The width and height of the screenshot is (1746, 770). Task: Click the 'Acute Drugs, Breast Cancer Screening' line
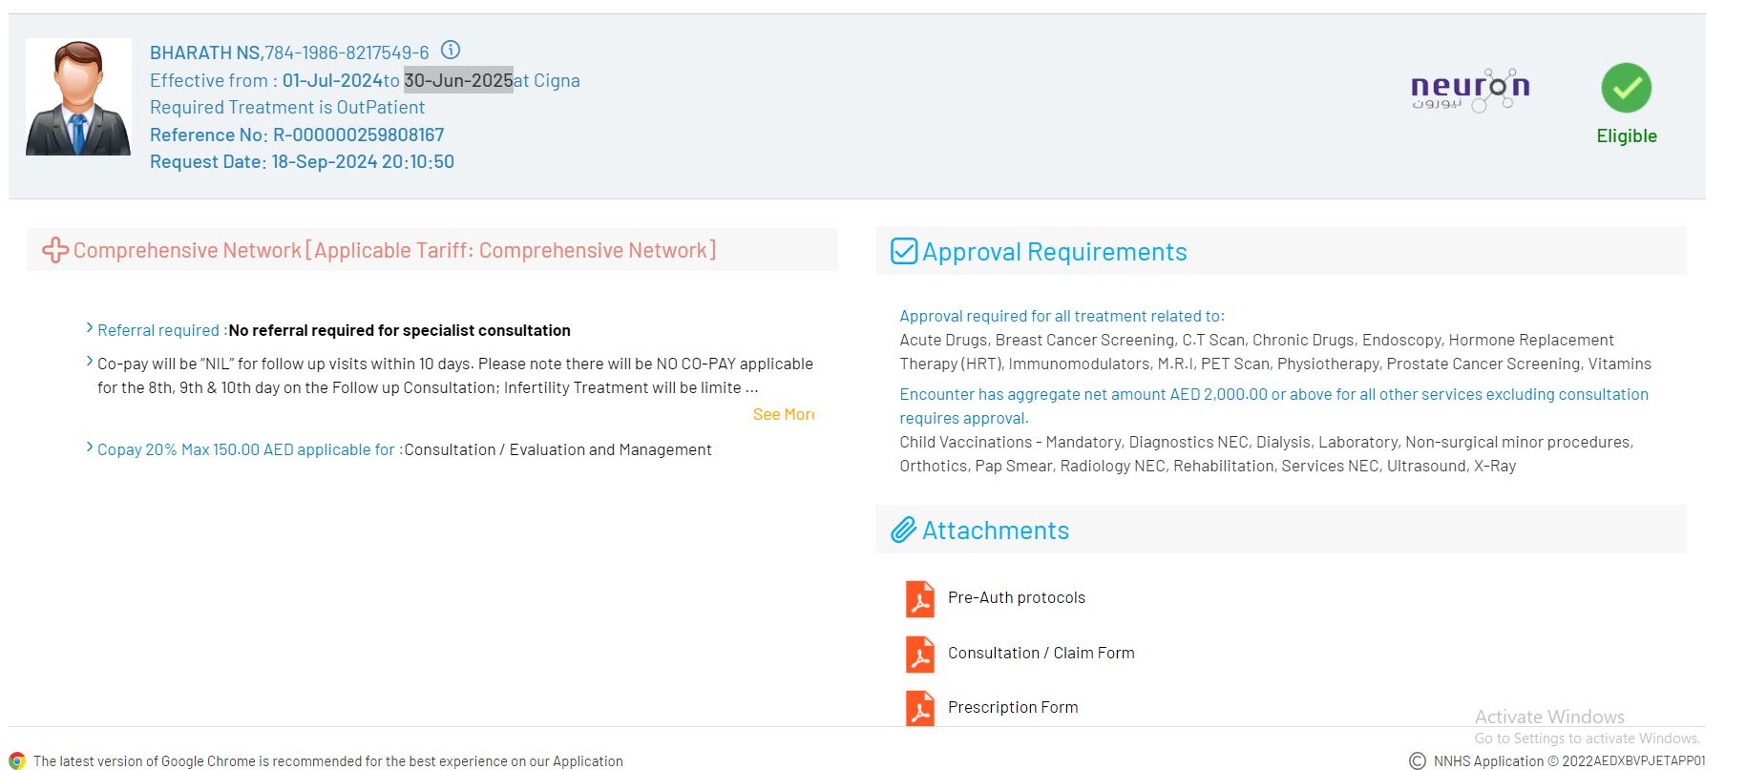(x=1275, y=351)
